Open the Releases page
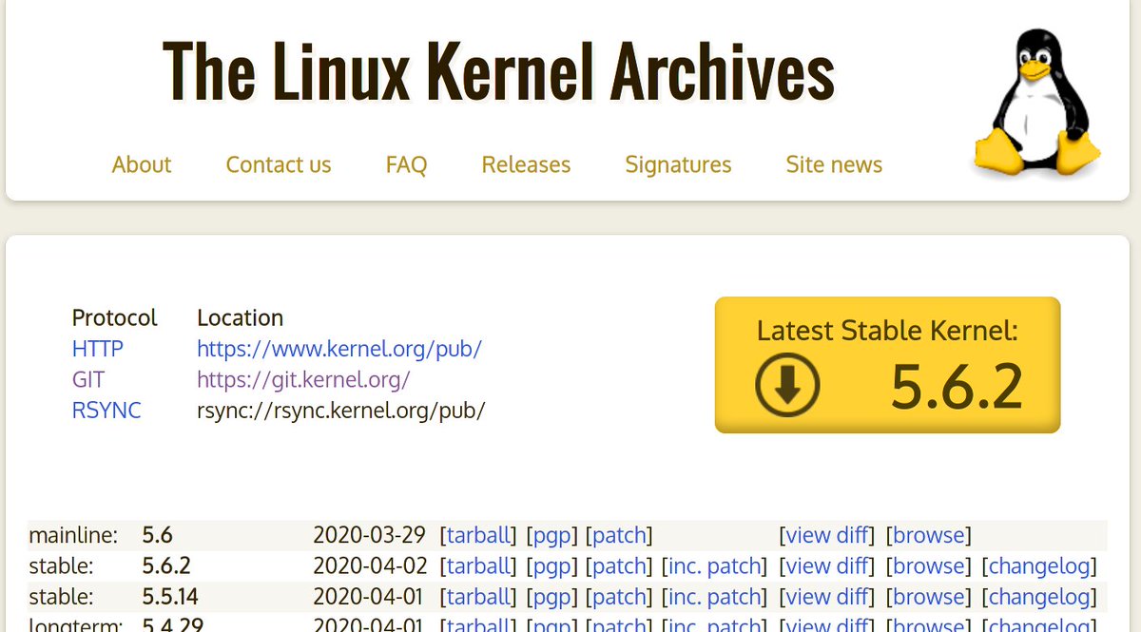This screenshot has height=632, width=1141. coord(526,164)
